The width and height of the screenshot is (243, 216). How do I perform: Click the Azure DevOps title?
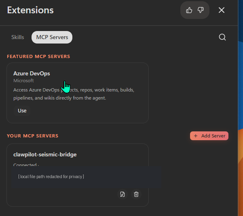[32, 74]
